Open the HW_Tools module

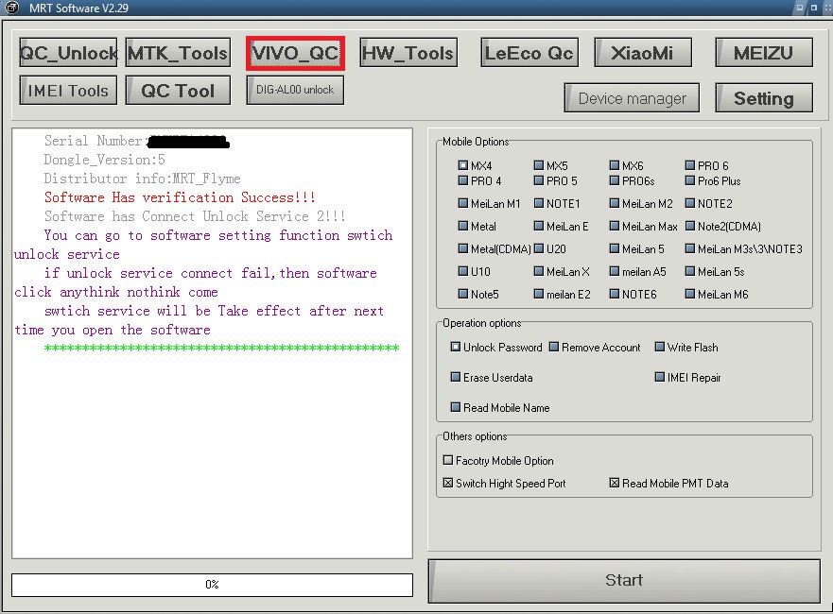(x=408, y=53)
